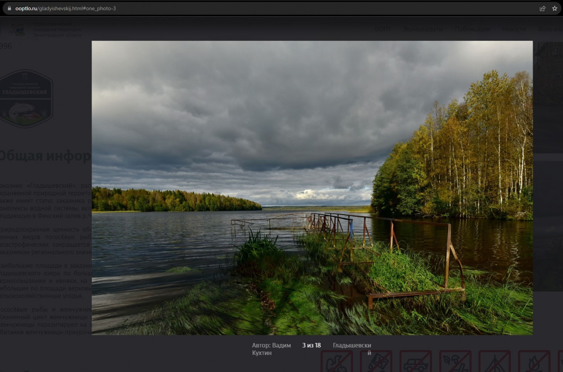
Task: Bookmark this page with the star icon
Action: point(555,8)
